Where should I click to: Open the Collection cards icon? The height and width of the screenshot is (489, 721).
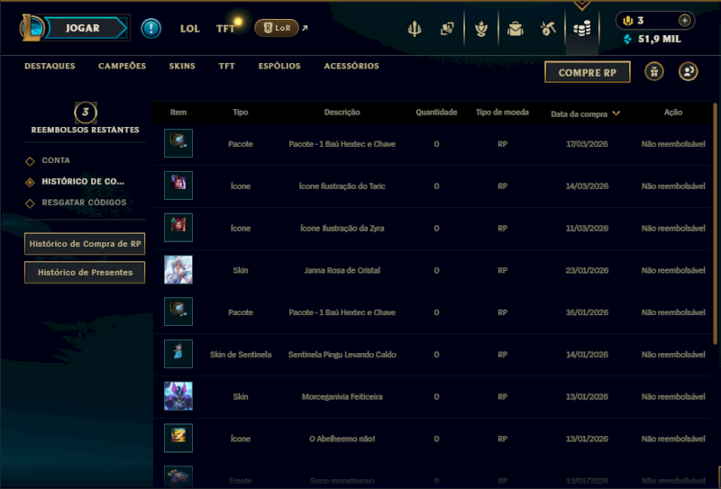pyautogui.click(x=447, y=29)
